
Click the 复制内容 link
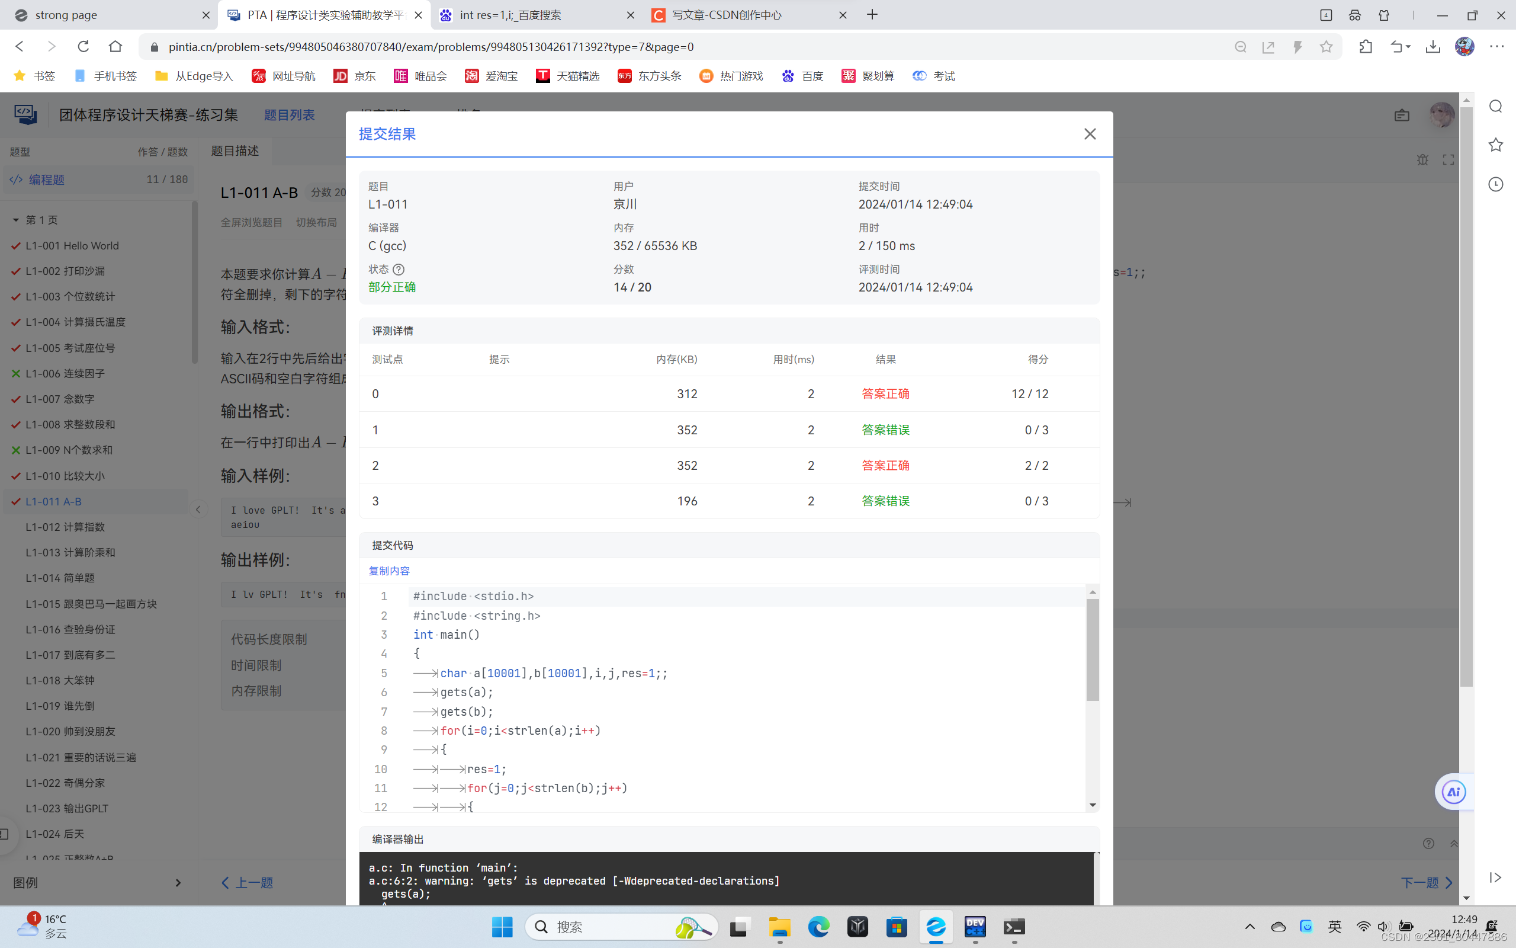coord(389,571)
